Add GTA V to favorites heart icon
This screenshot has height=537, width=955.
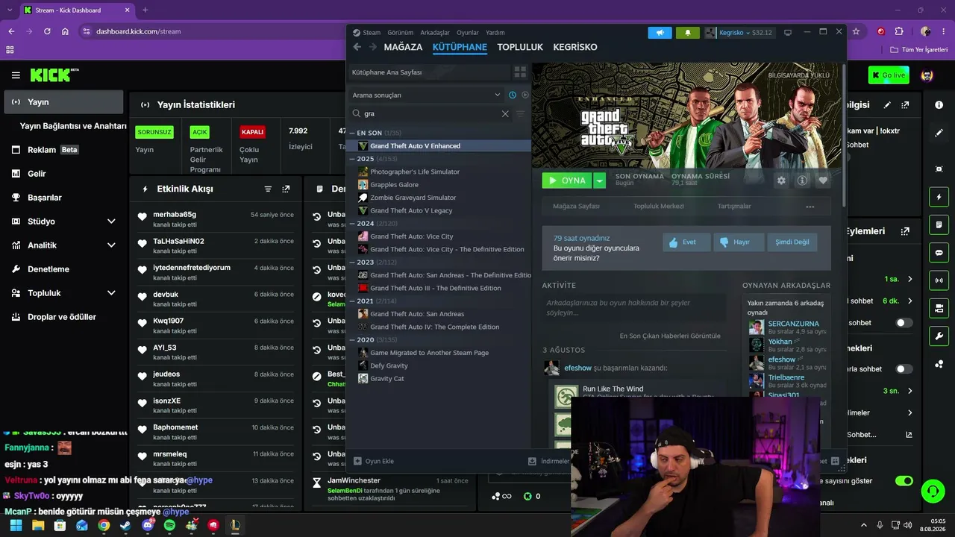[x=823, y=180]
